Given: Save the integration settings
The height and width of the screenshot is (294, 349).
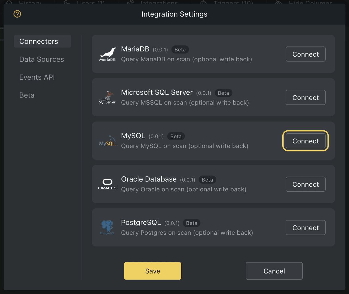Looking at the screenshot, I should click(152, 271).
